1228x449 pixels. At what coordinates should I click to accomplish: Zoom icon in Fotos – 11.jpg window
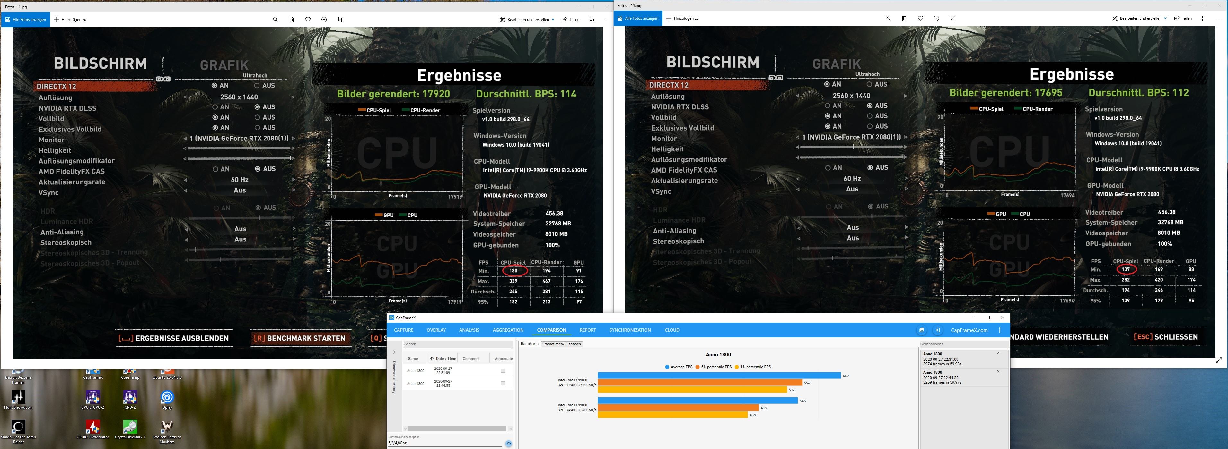pyautogui.click(x=888, y=18)
